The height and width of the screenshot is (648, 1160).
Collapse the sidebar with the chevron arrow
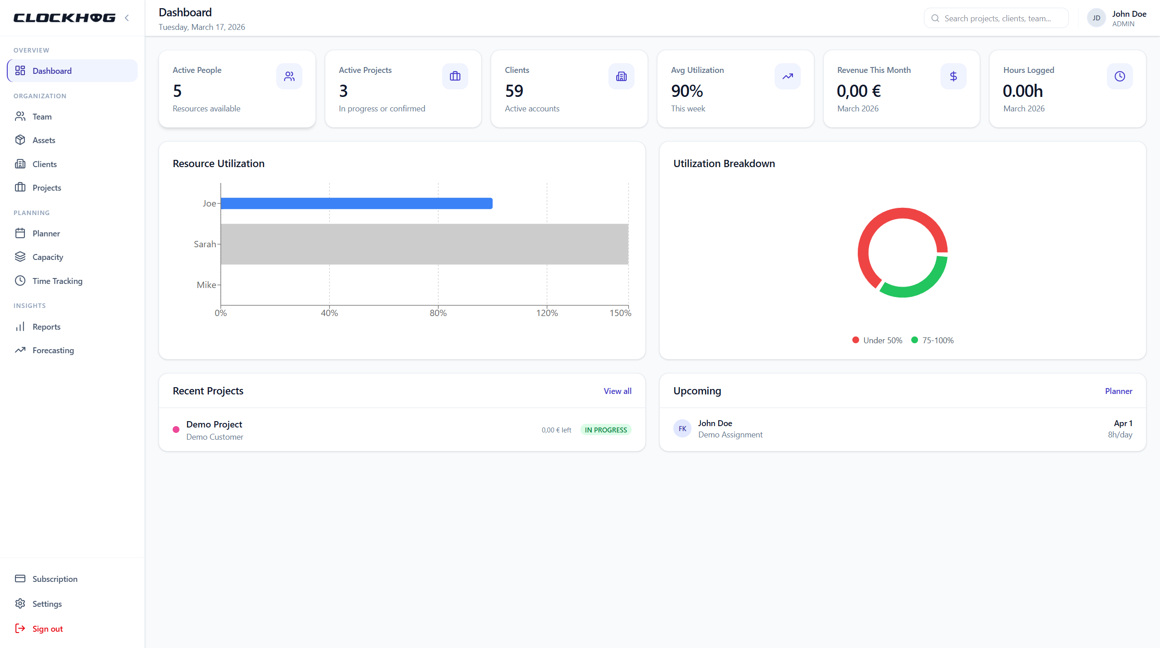point(127,18)
